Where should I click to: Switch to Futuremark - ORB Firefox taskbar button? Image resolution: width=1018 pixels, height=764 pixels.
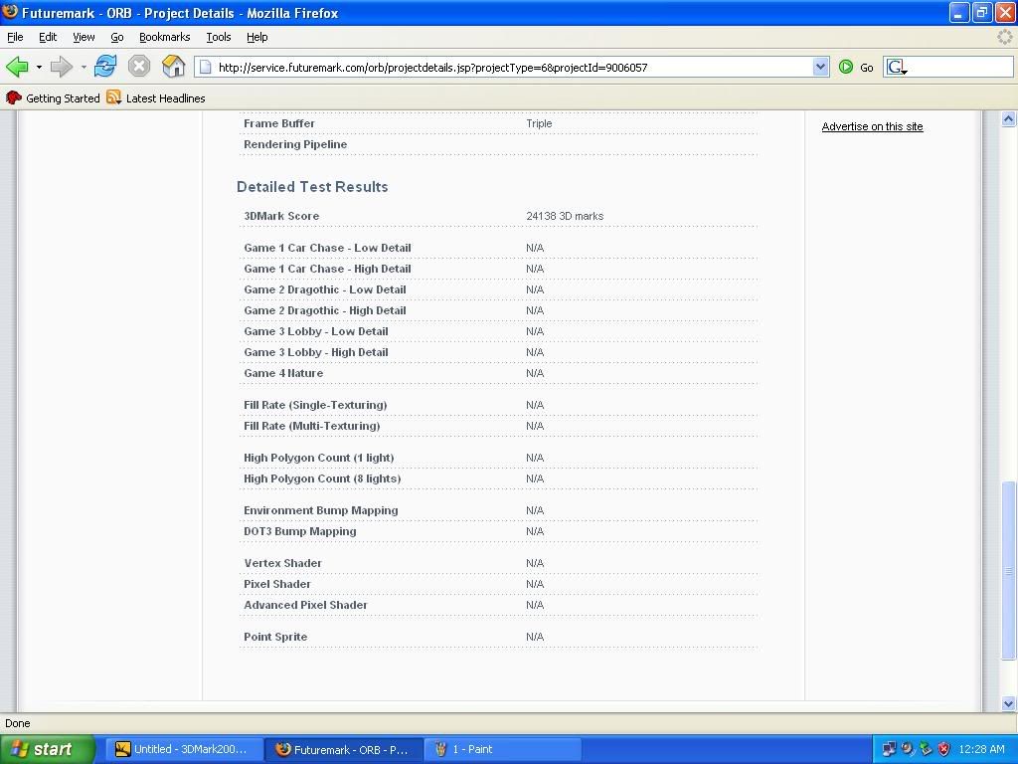(344, 749)
